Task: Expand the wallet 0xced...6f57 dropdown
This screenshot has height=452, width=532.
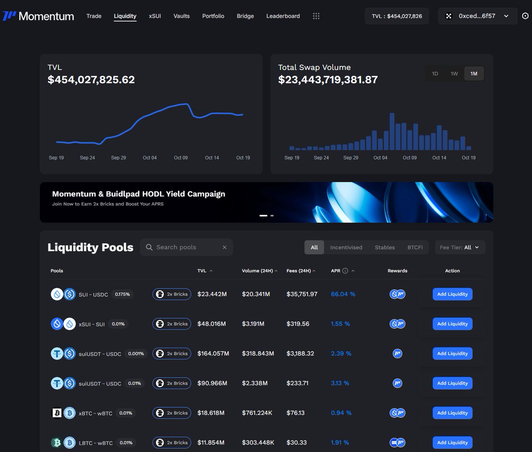Action: (x=506, y=16)
